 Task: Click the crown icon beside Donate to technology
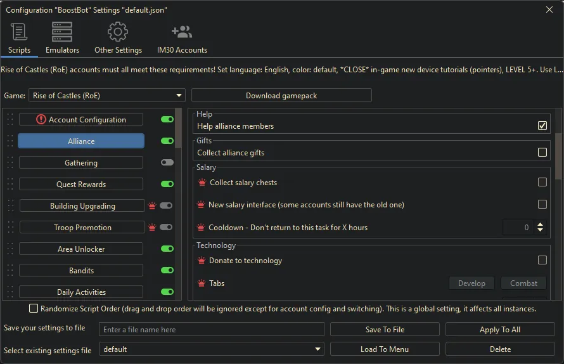(x=202, y=260)
